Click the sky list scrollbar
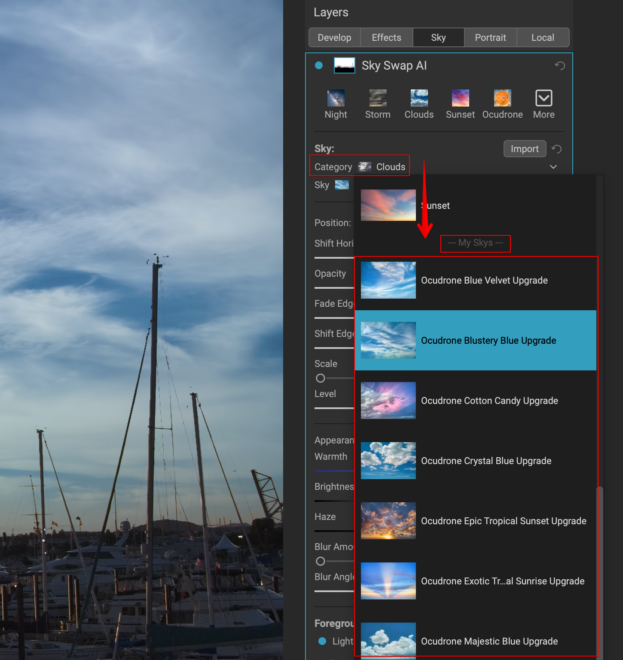623x660 pixels. [x=600, y=559]
